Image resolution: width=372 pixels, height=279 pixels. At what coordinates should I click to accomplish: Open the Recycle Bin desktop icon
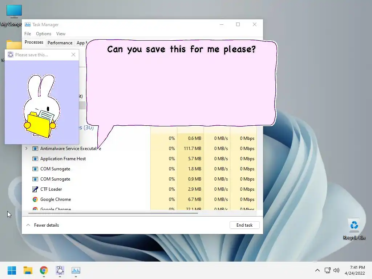click(x=354, y=229)
